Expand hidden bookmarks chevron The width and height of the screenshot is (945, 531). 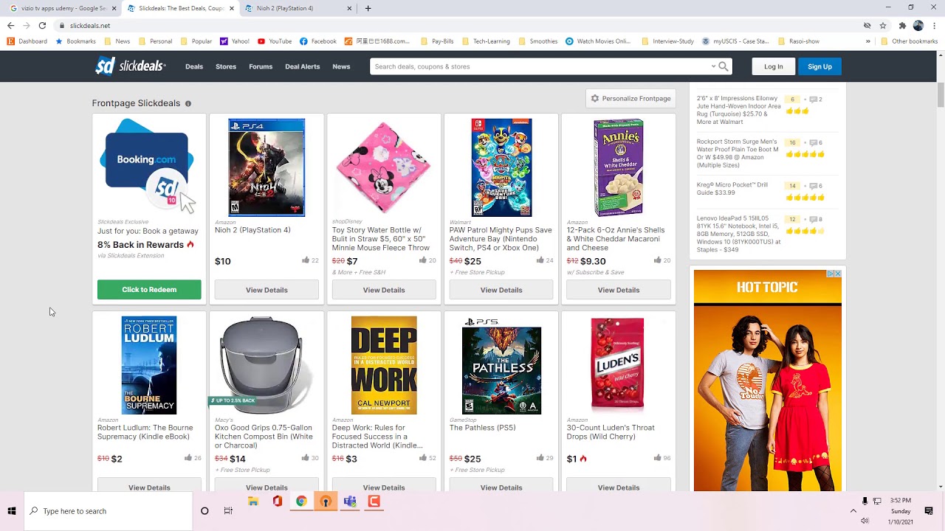[868, 41]
